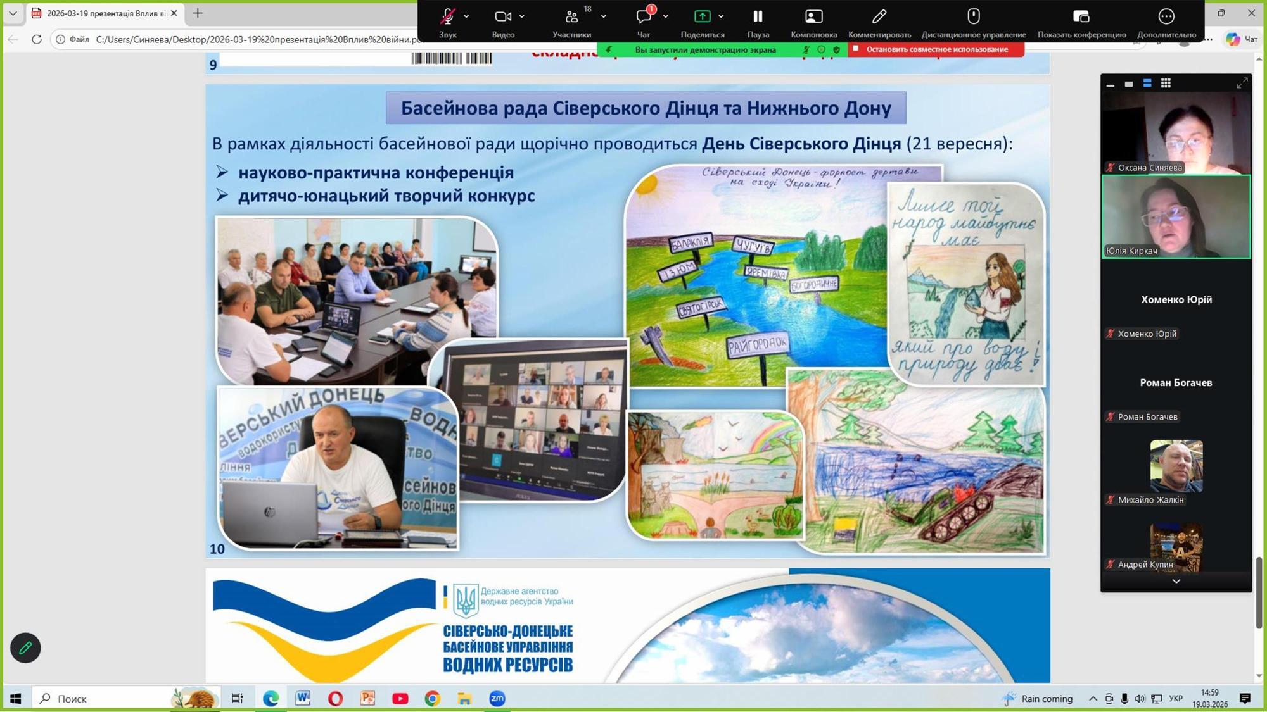Activate the Комментировать annotate tool
Viewport: 1267px width, 712px height.
[x=879, y=17]
